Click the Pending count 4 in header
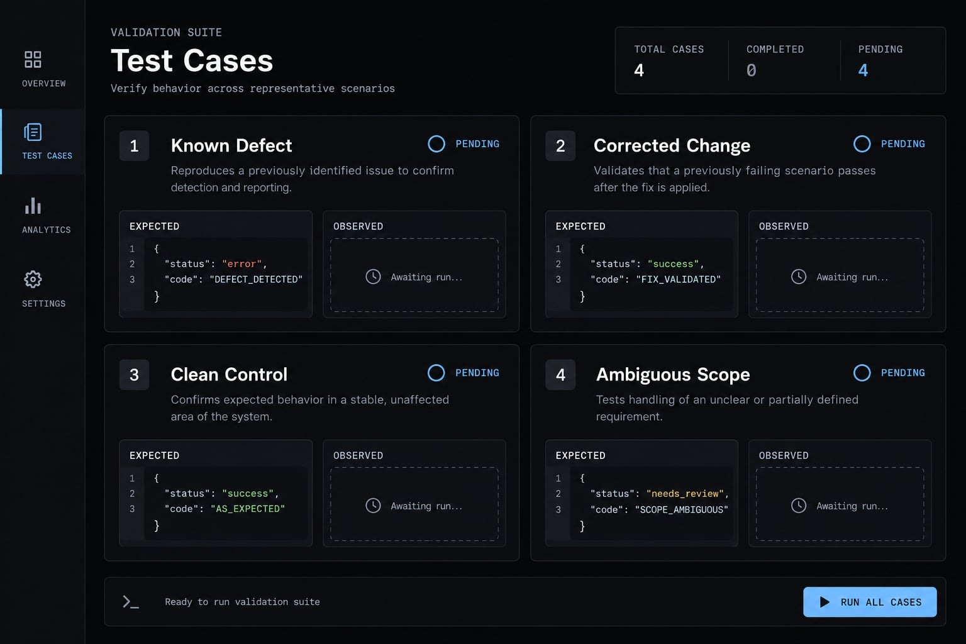Image resolution: width=966 pixels, height=644 pixels. [x=863, y=70]
